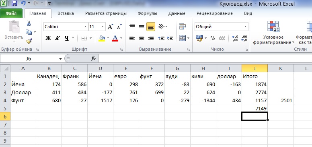Click accounting number format icon
Screen dimensions: 312x147
199,38
